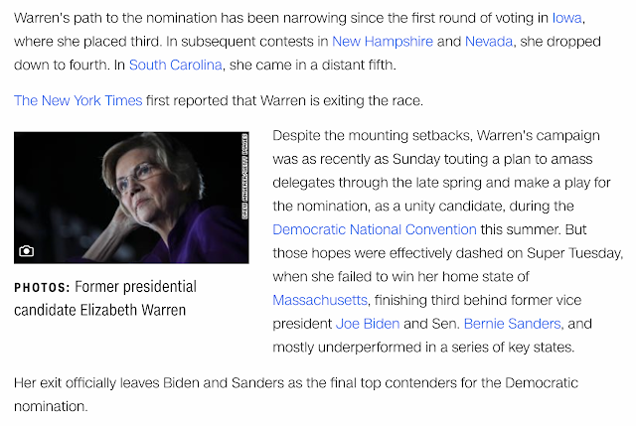636x426 pixels.
Task: Click the vertical photo credit text
Action: pos(245,177)
